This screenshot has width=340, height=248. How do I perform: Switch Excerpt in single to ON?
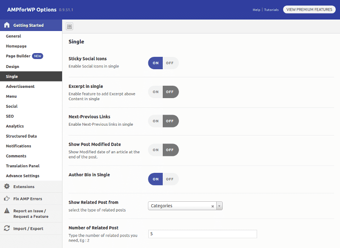click(x=156, y=92)
